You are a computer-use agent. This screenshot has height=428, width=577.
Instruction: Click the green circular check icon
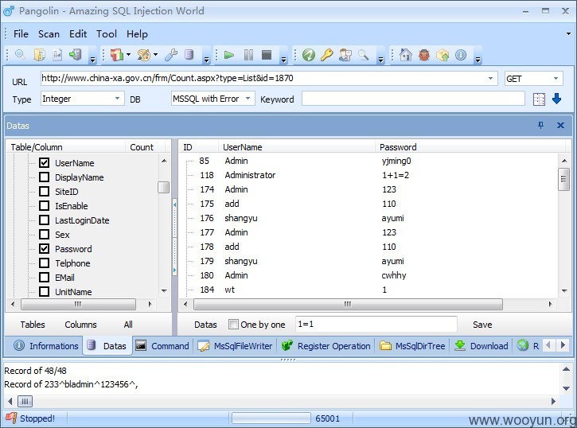(308, 55)
